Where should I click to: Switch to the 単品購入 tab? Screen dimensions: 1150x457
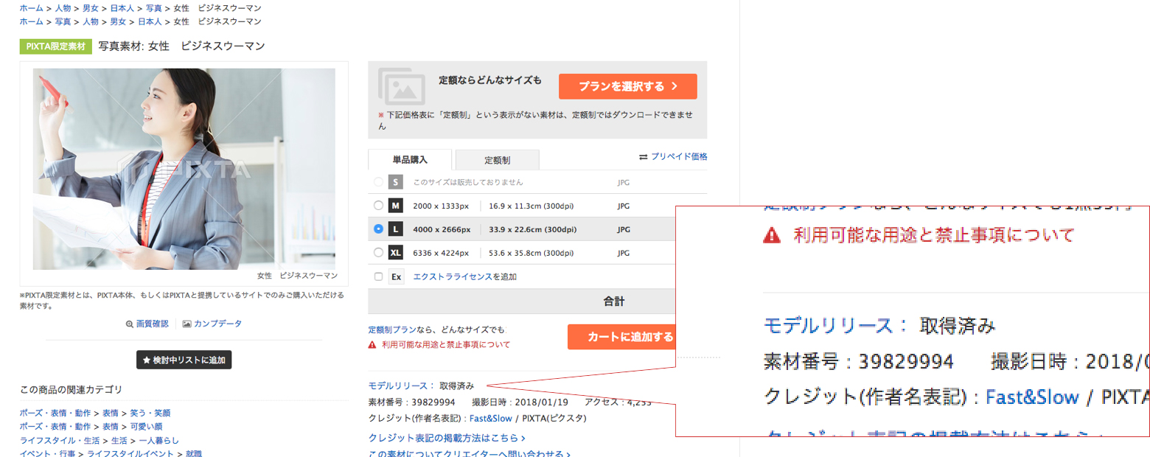pos(410,159)
